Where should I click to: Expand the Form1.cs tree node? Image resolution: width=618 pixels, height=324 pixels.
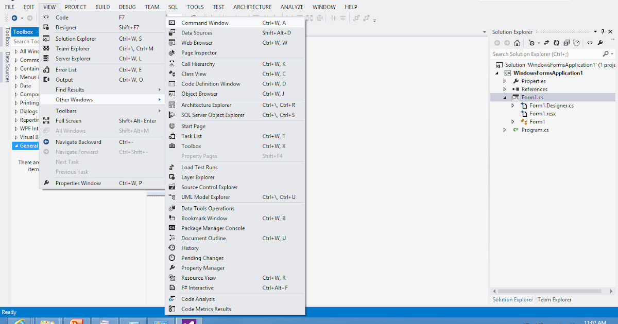tap(505, 97)
